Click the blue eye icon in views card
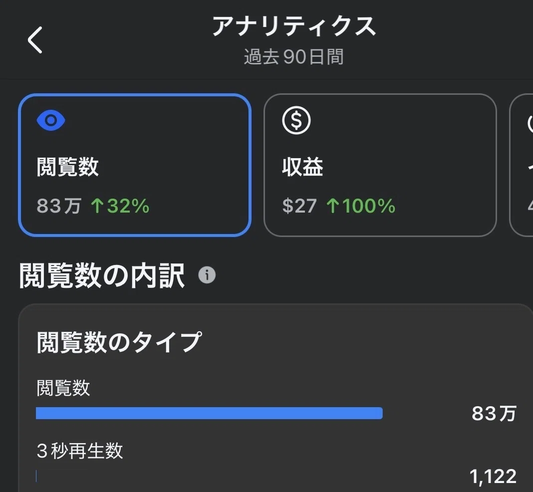 point(51,120)
